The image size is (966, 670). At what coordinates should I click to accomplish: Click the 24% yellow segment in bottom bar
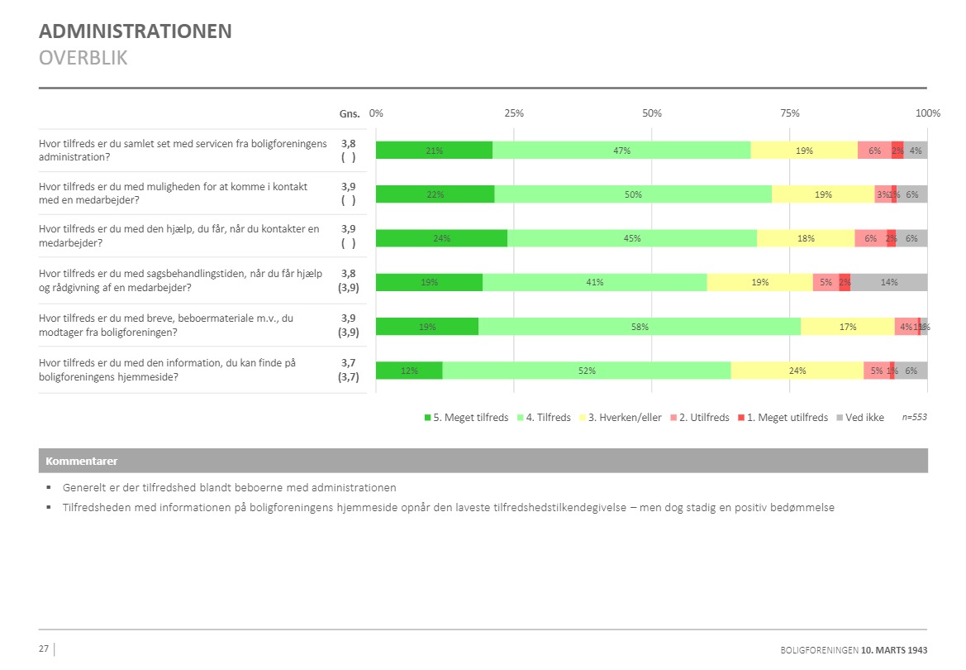(797, 371)
